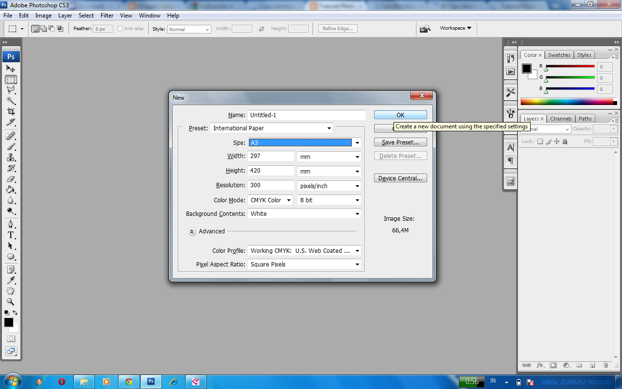
Task: Open the Pixel Aspect Ratio dropdown
Action: coord(305,265)
